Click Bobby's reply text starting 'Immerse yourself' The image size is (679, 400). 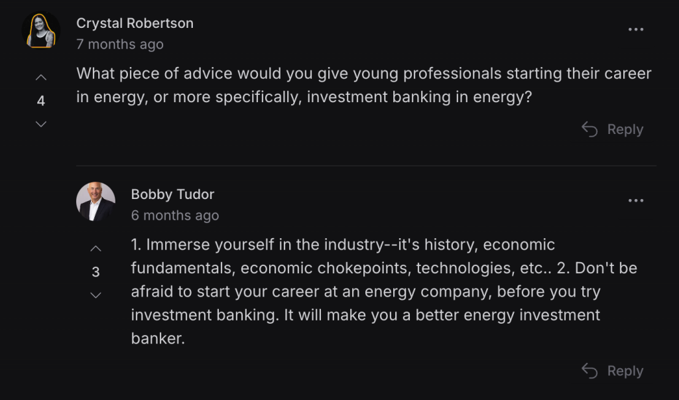click(x=384, y=292)
